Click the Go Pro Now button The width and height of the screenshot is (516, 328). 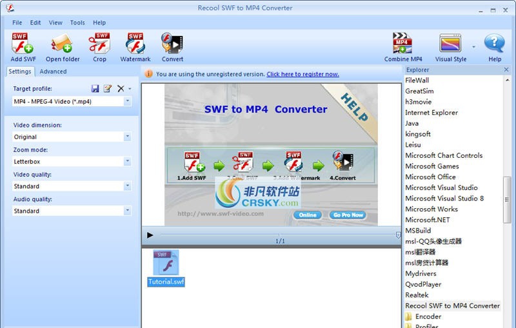click(348, 215)
